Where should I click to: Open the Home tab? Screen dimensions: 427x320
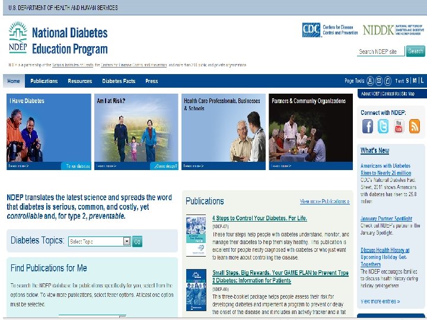14,81
